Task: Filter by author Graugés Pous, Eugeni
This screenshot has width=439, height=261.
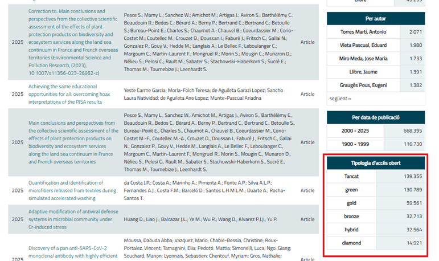Action: tap(362, 85)
